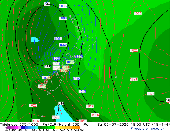
Task: Click the 1002 isobar label
Action: [63, 45]
